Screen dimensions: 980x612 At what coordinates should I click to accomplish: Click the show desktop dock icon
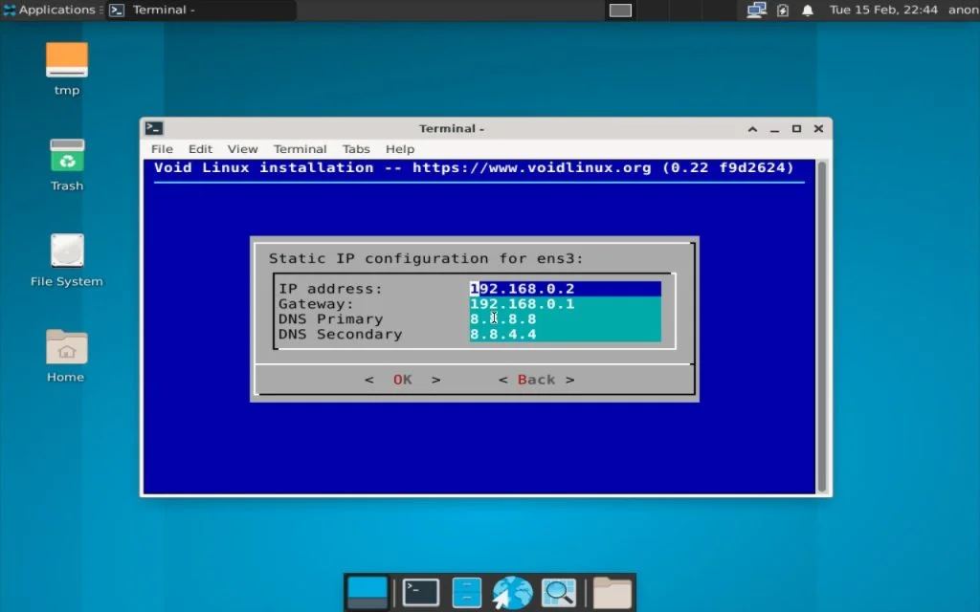point(368,591)
